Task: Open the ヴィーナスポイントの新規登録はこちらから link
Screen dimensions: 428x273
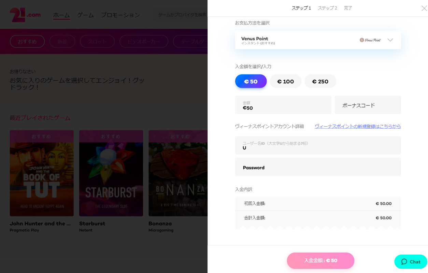Action: pos(358,126)
